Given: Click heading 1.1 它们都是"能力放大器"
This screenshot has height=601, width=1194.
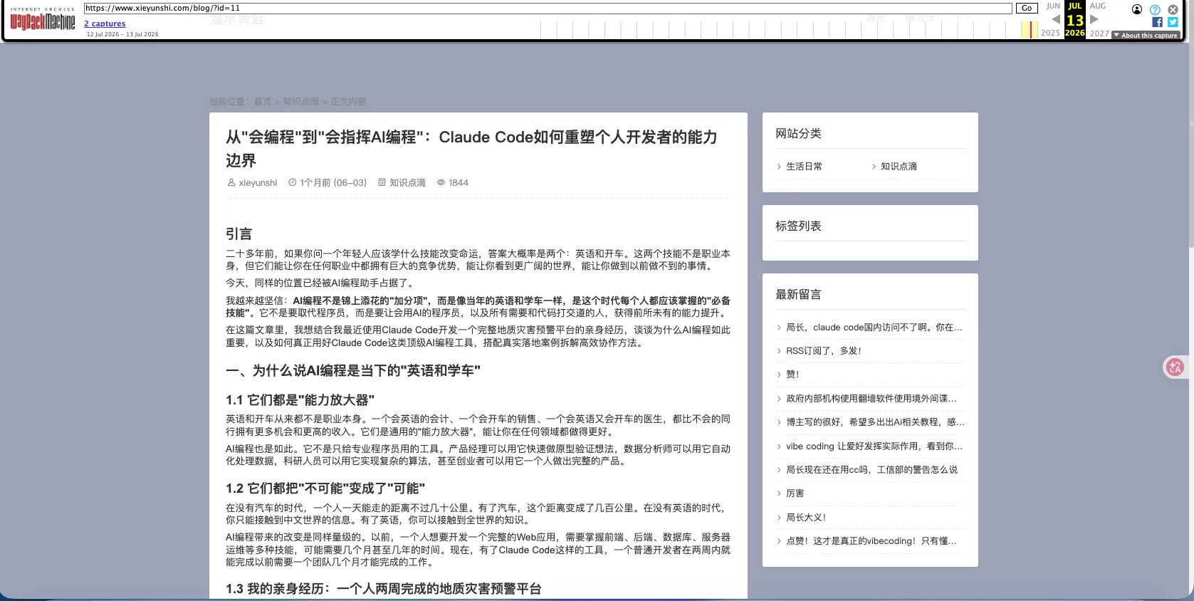Looking at the screenshot, I should (x=300, y=400).
